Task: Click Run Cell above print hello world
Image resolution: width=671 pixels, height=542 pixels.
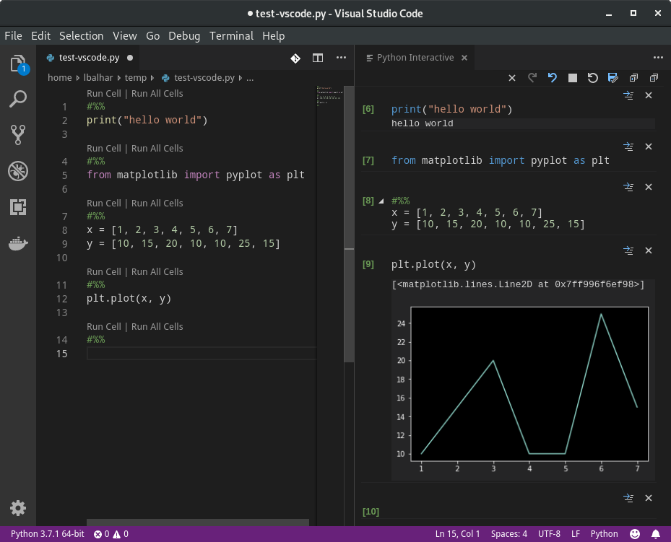Action: [104, 94]
